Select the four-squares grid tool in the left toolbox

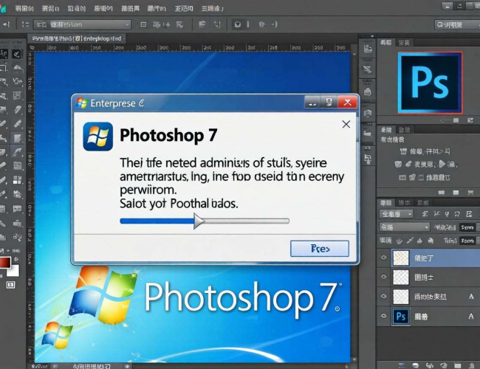click(18, 180)
